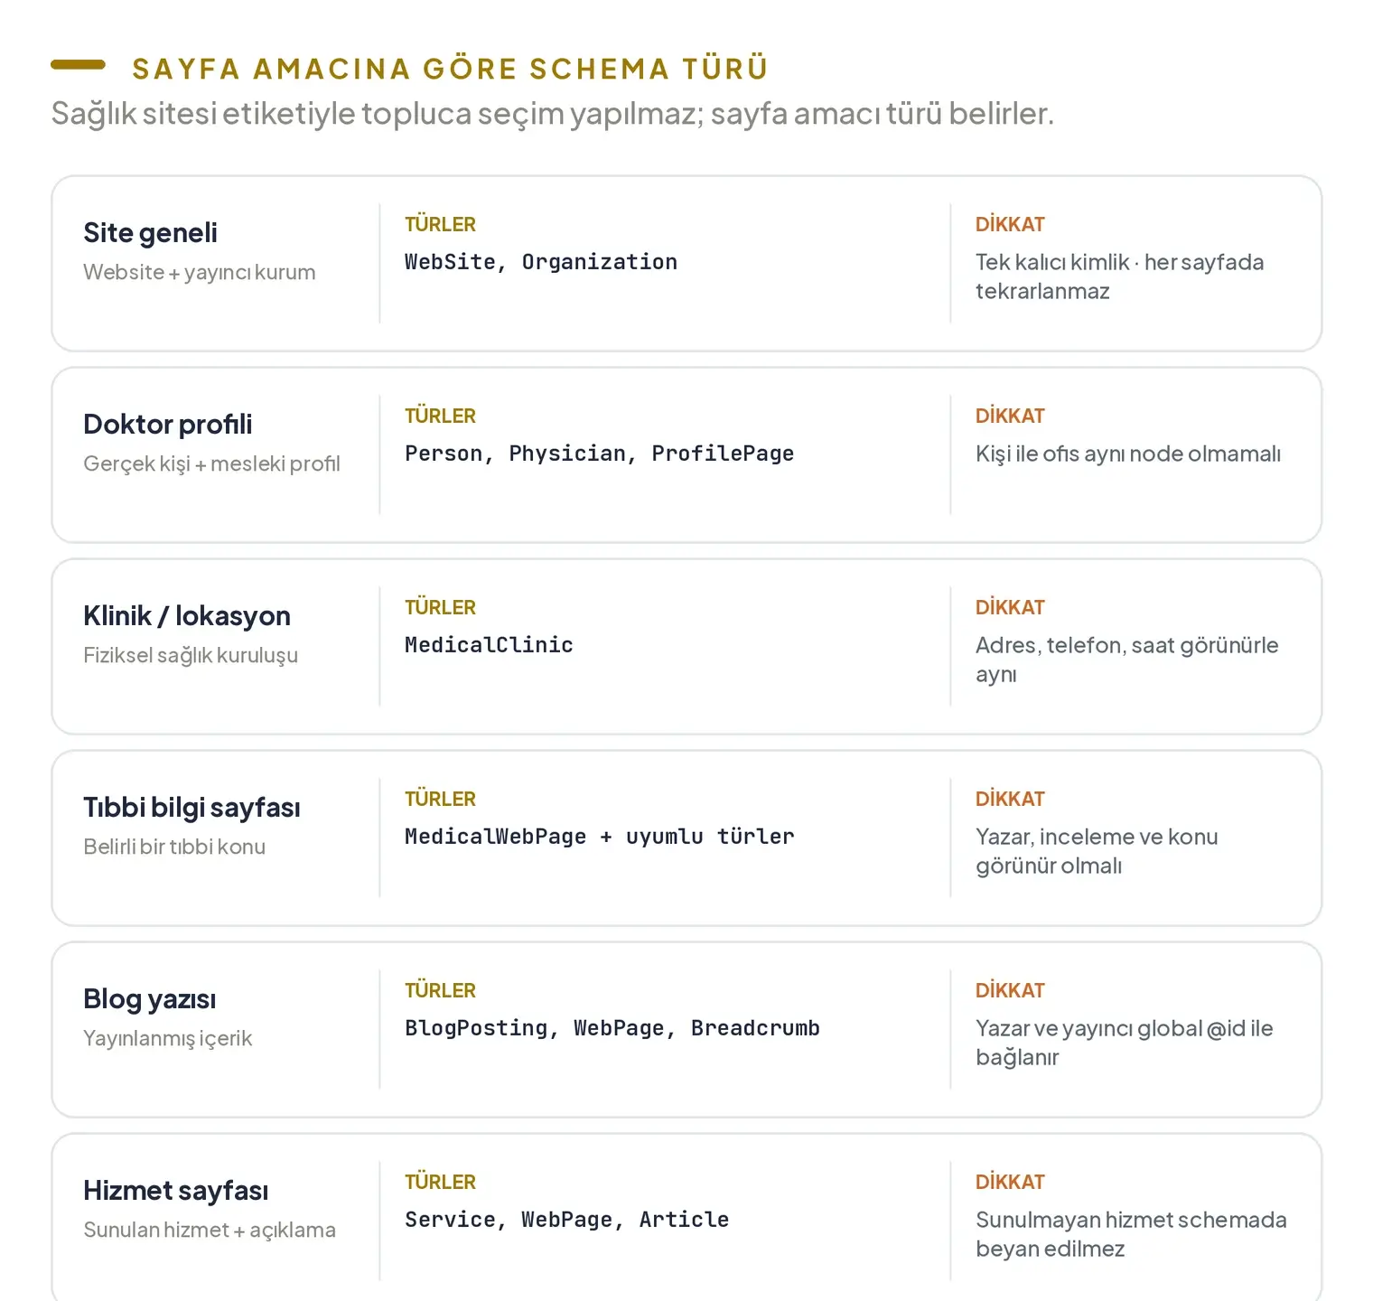The width and height of the screenshot is (1373, 1301).
Task: Select 'MedicalWebPage + uyumlu türler' text
Action: click(x=599, y=837)
